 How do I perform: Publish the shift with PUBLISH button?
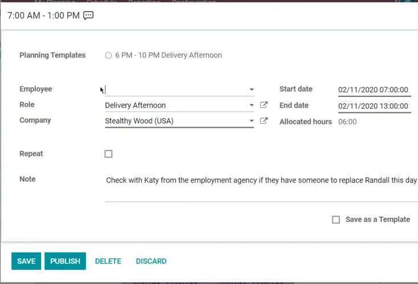pos(65,261)
